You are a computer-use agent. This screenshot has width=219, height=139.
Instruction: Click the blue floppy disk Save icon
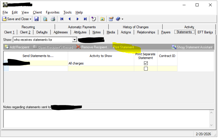tap(36, 19)
